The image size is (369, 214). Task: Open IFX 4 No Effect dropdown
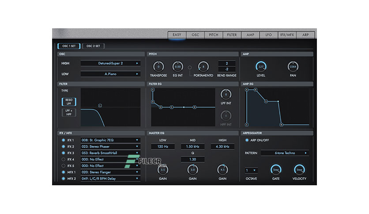click(110, 159)
